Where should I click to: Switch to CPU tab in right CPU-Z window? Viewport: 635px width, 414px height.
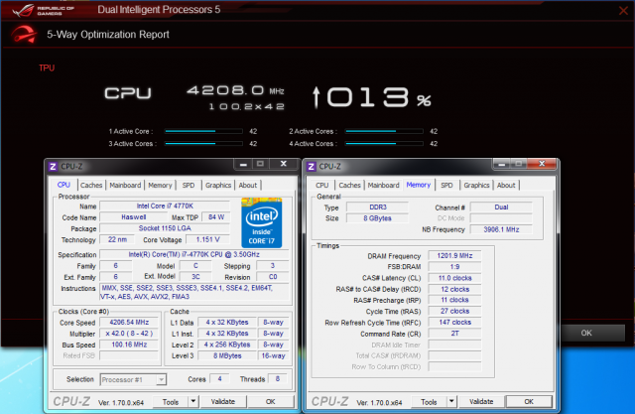tap(321, 185)
